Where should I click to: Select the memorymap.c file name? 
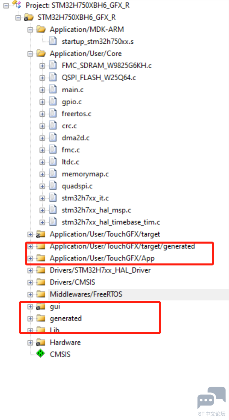(85, 174)
